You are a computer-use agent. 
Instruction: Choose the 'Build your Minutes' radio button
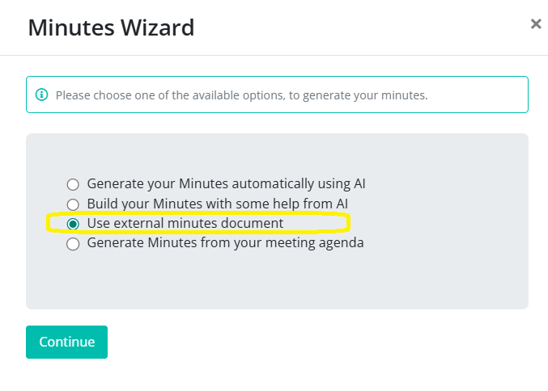tap(73, 204)
